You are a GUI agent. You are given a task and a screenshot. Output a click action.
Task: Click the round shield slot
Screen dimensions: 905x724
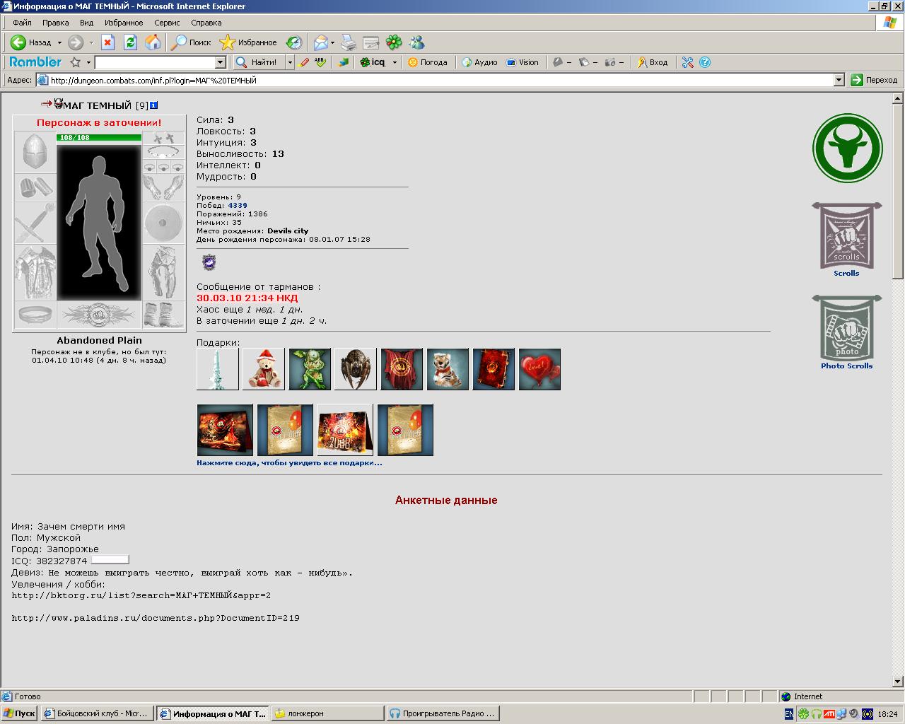tap(164, 223)
